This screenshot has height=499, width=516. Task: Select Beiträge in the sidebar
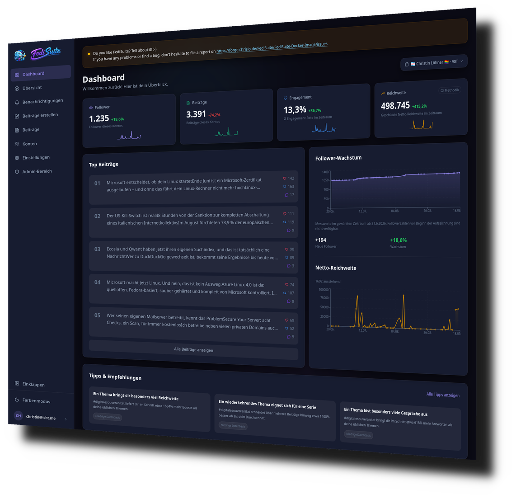(x=41, y=129)
